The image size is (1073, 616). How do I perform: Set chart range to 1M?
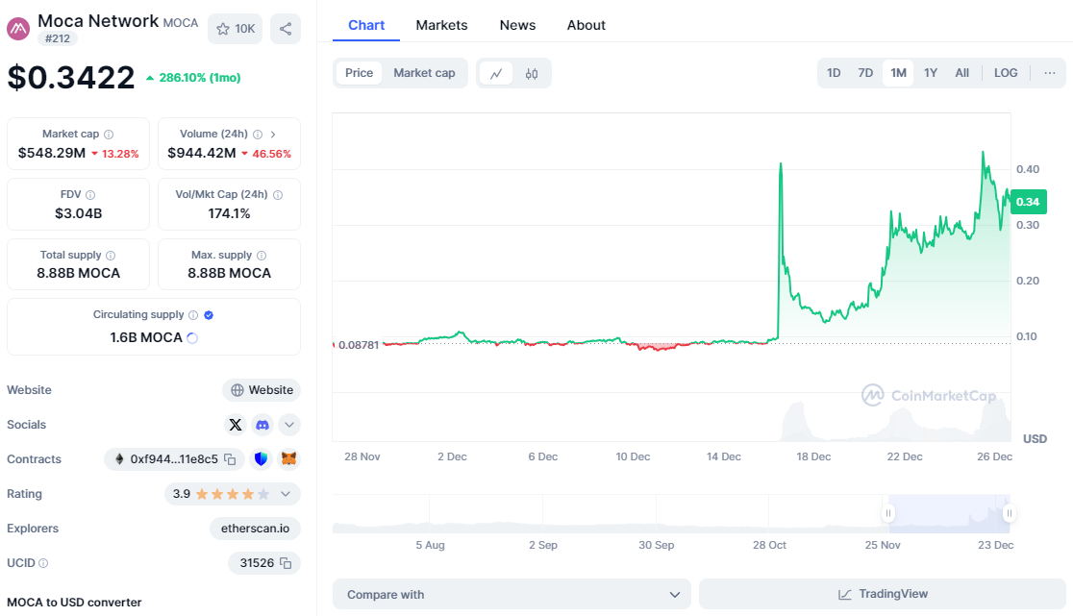(x=899, y=73)
